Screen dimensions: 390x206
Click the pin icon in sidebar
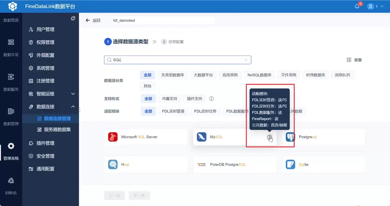click(73, 19)
